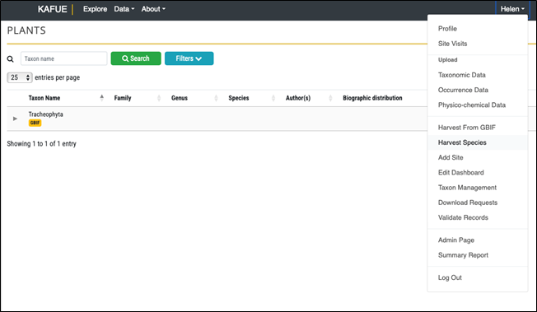This screenshot has width=537, height=312.
Task: Click the KAFUE logo
Action: tap(52, 9)
